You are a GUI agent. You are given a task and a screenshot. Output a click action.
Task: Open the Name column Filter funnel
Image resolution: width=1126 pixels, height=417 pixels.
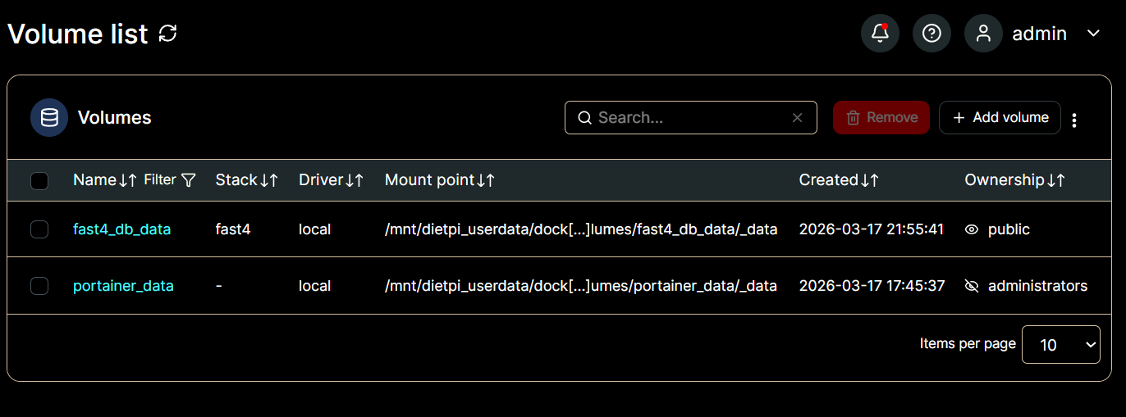tap(188, 180)
